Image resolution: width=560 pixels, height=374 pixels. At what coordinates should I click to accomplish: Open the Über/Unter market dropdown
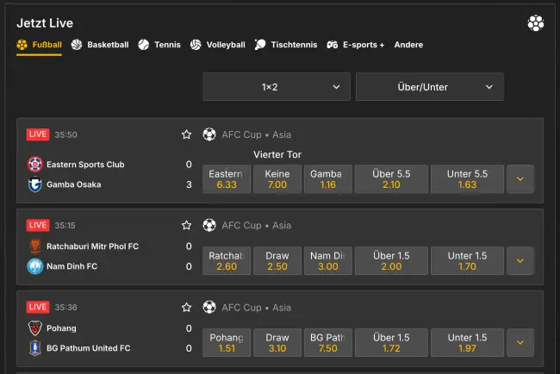(x=429, y=87)
